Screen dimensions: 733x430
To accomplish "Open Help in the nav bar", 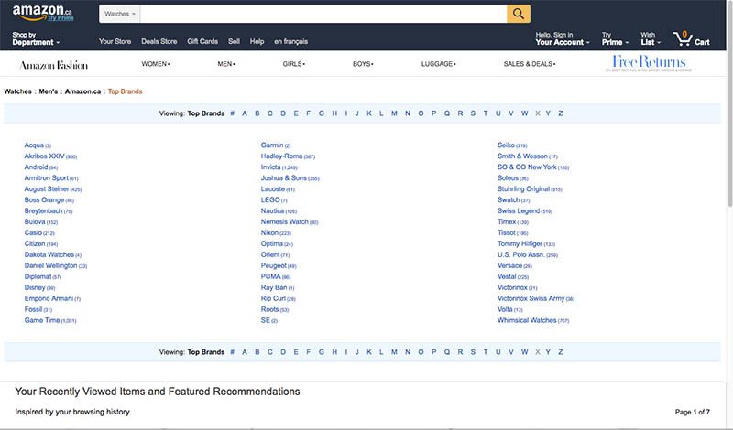I will (257, 41).
